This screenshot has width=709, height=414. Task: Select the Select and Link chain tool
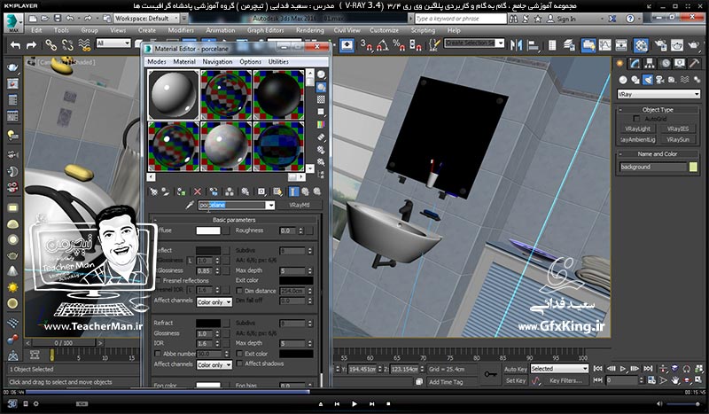[51, 45]
